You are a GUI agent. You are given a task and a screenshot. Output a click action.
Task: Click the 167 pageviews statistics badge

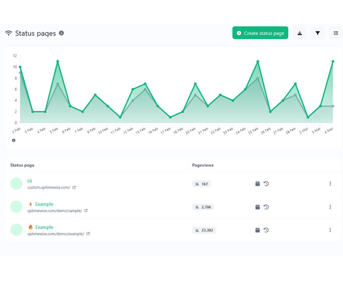point(201,184)
